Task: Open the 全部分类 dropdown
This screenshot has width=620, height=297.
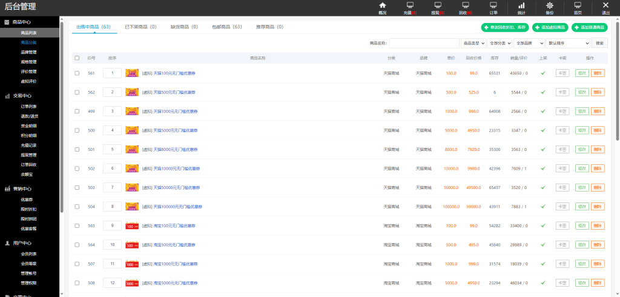Action: [500, 43]
